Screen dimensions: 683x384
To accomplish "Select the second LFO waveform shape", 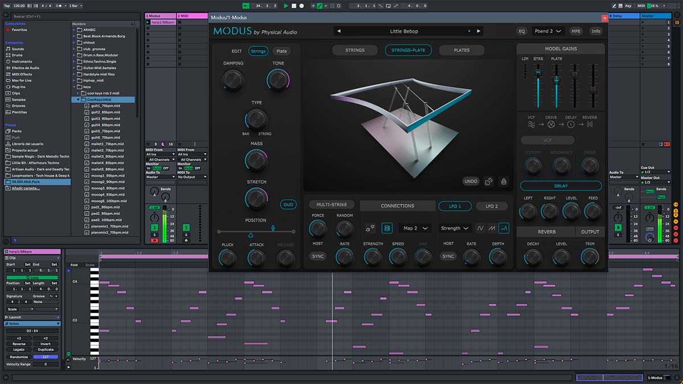I will (492, 228).
